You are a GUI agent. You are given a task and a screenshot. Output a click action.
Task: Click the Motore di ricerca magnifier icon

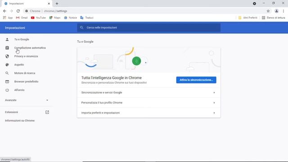7,73
